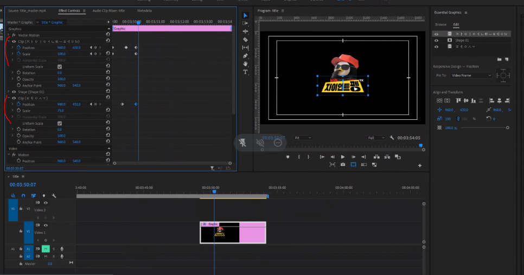Mute audio track A1
524x275 pixels.
pos(46,248)
